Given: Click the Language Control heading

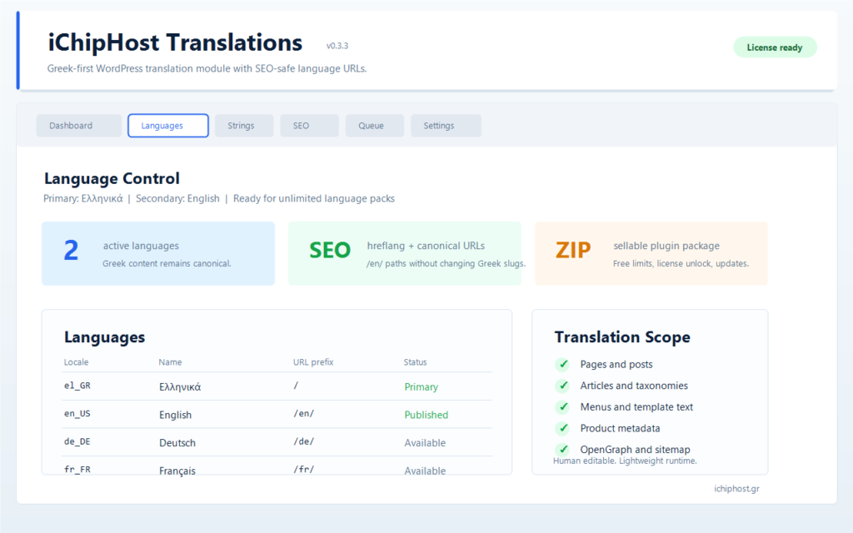Looking at the screenshot, I should tap(112, 178).
